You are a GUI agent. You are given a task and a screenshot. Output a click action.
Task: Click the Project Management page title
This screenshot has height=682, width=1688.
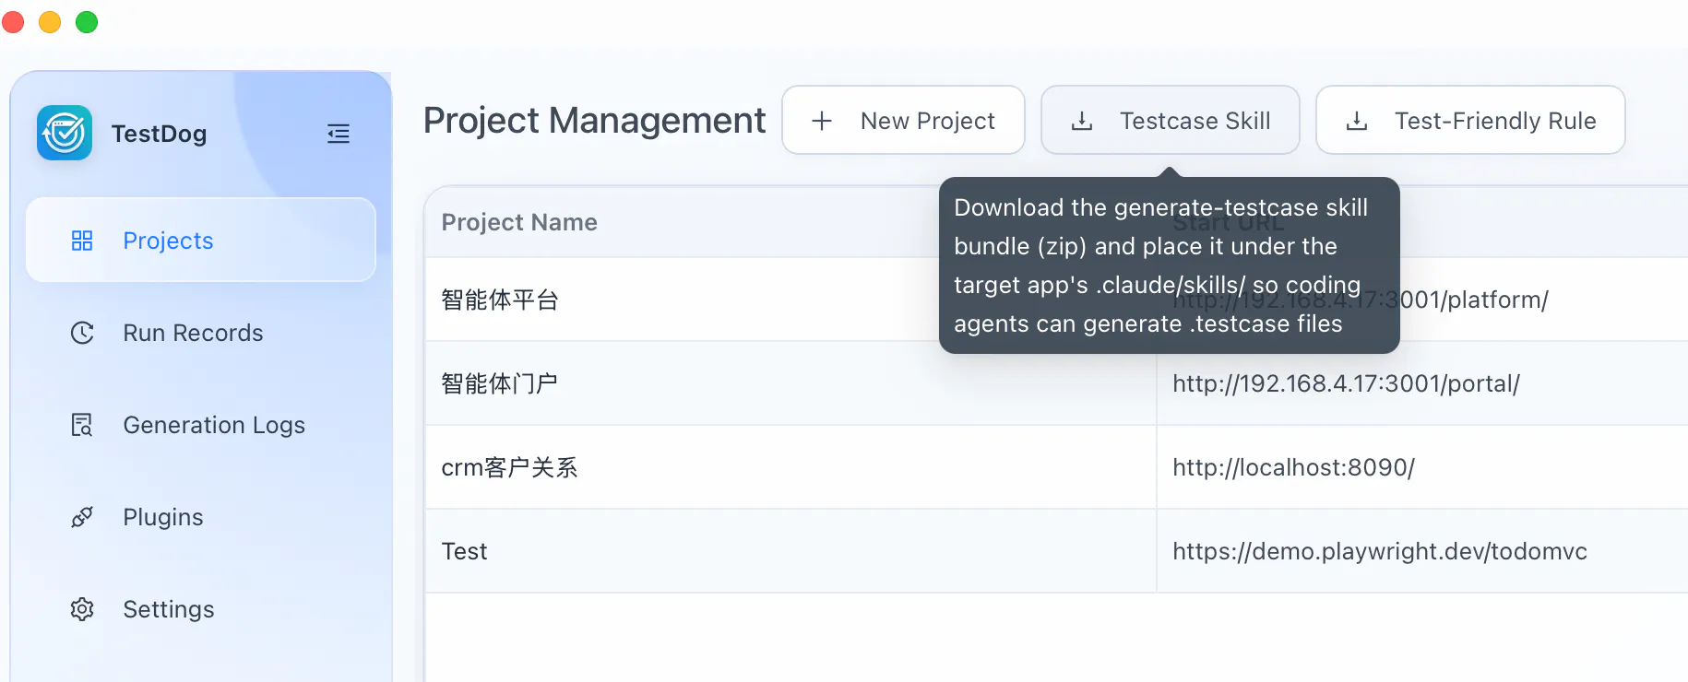(594, 121)
